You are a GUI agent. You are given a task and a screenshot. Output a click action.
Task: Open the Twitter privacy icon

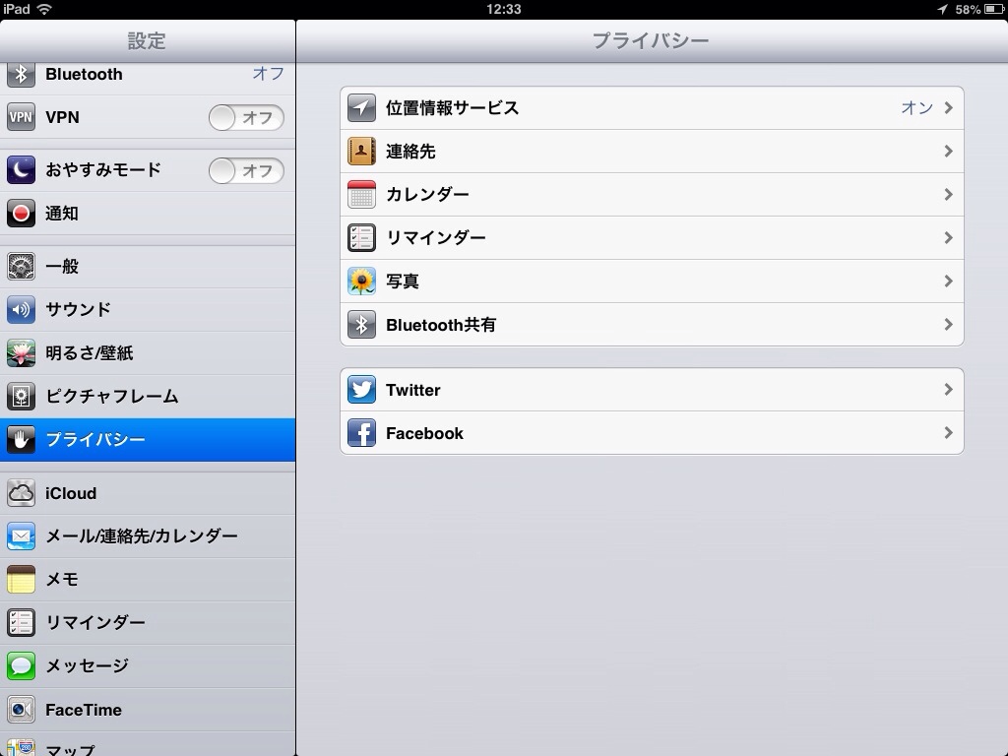tap(361, 390)
